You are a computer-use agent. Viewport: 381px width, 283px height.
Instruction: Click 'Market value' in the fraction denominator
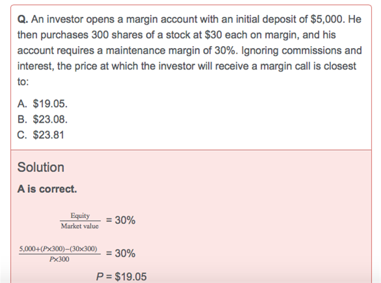80,226
